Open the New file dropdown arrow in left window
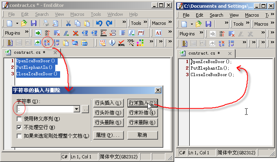This screenshot has width=277, height=162. pos(17,23)
